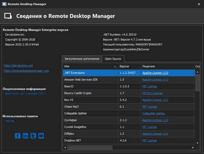
Task: Open Apache License link for Amazon Web Services SDK
Action: click(155, 80)
